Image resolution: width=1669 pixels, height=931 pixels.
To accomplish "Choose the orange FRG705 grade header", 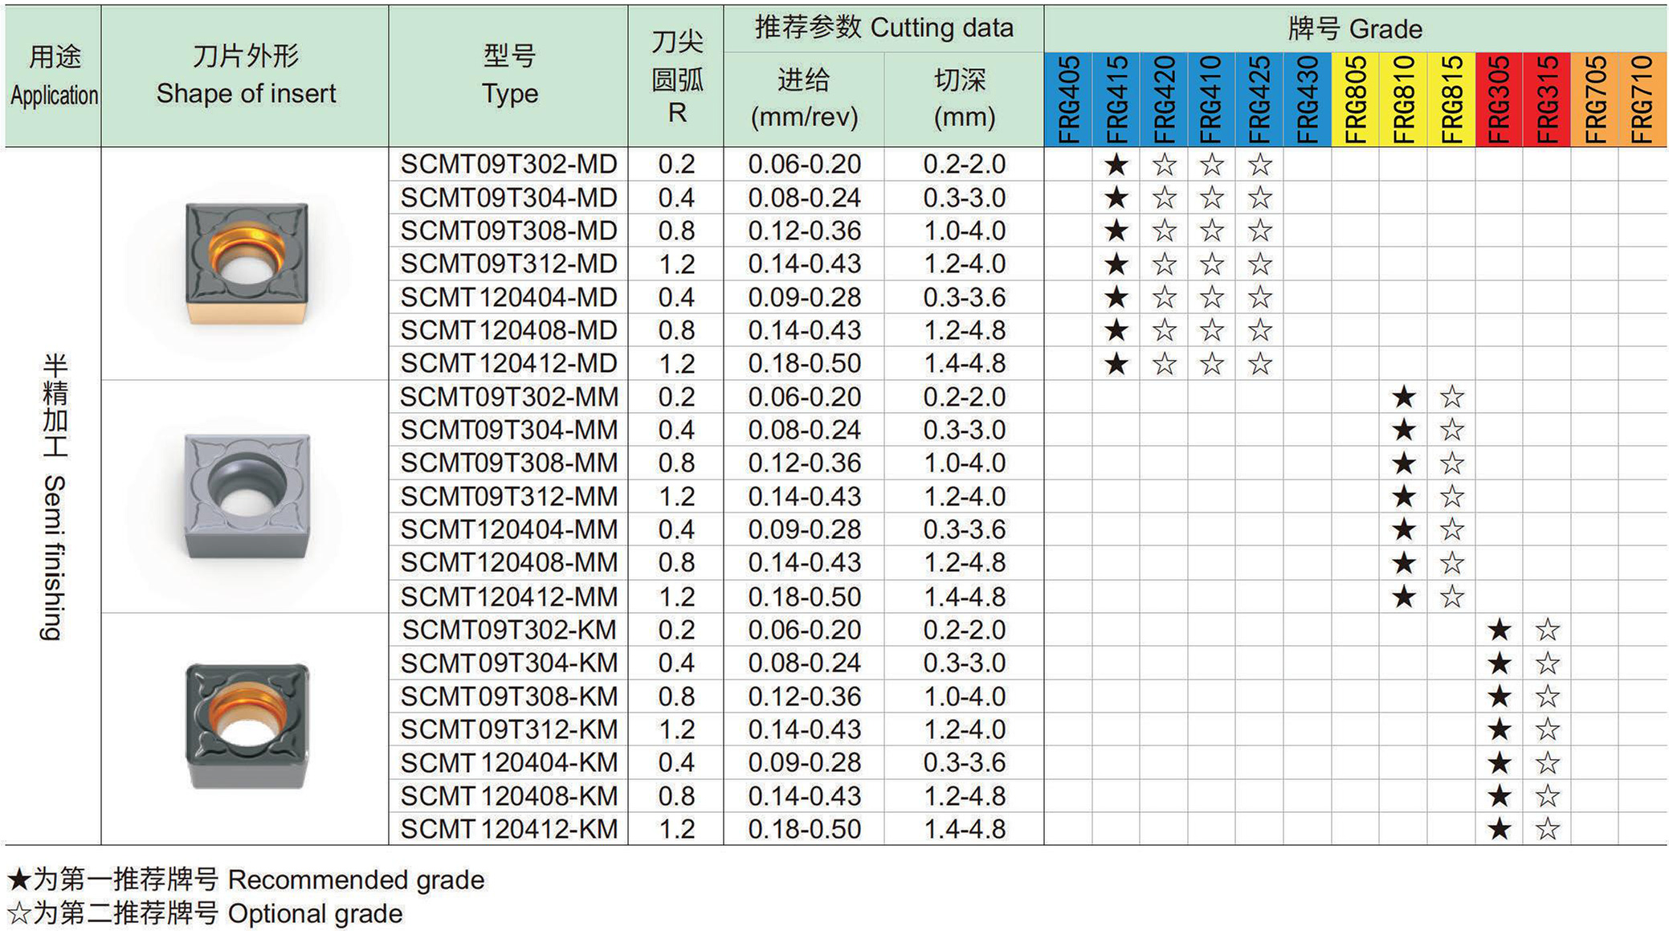I will click(x=1594, y=100).
